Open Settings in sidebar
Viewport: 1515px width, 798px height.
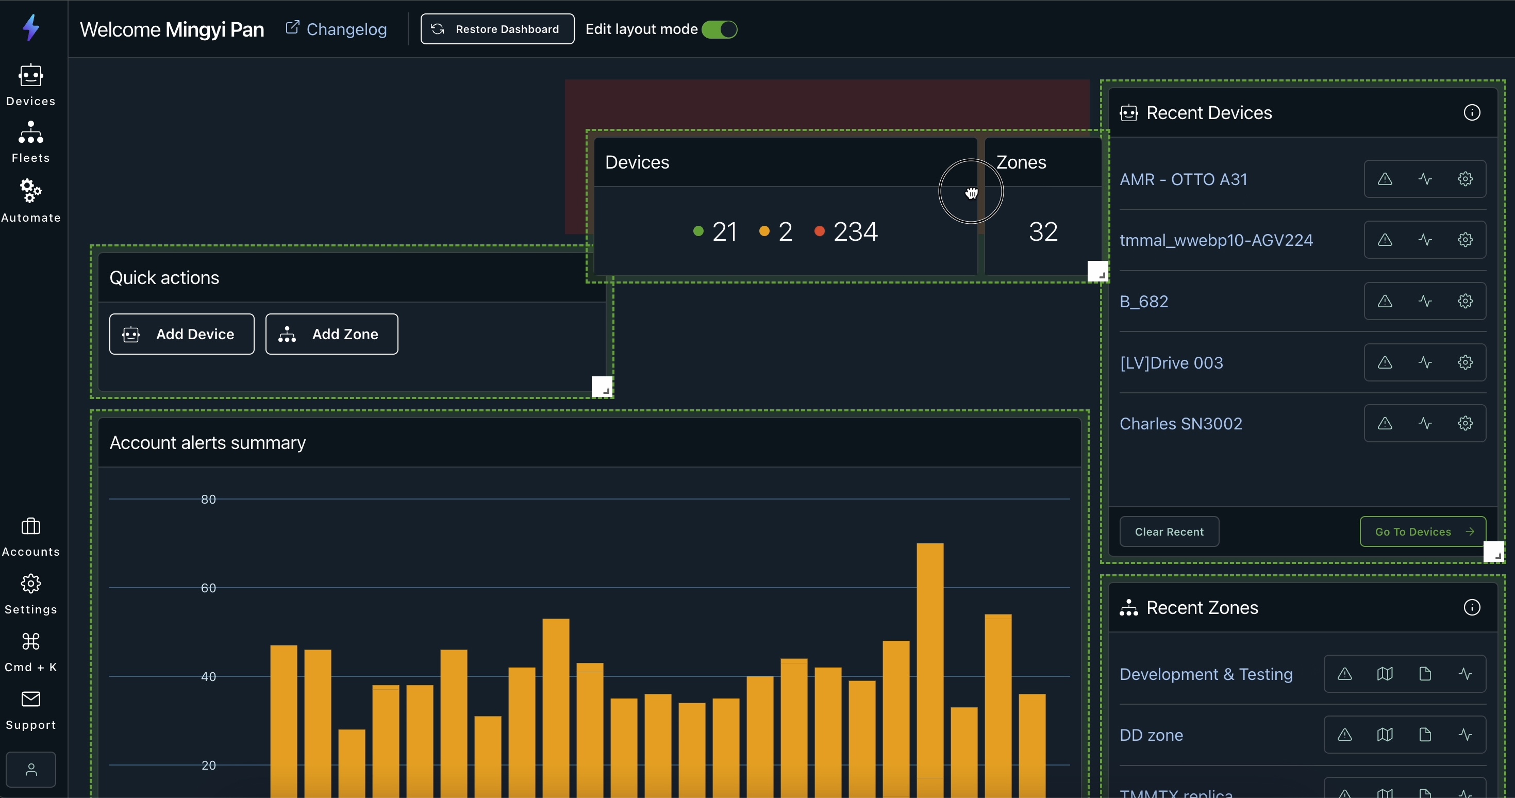(x=30, y=594)
